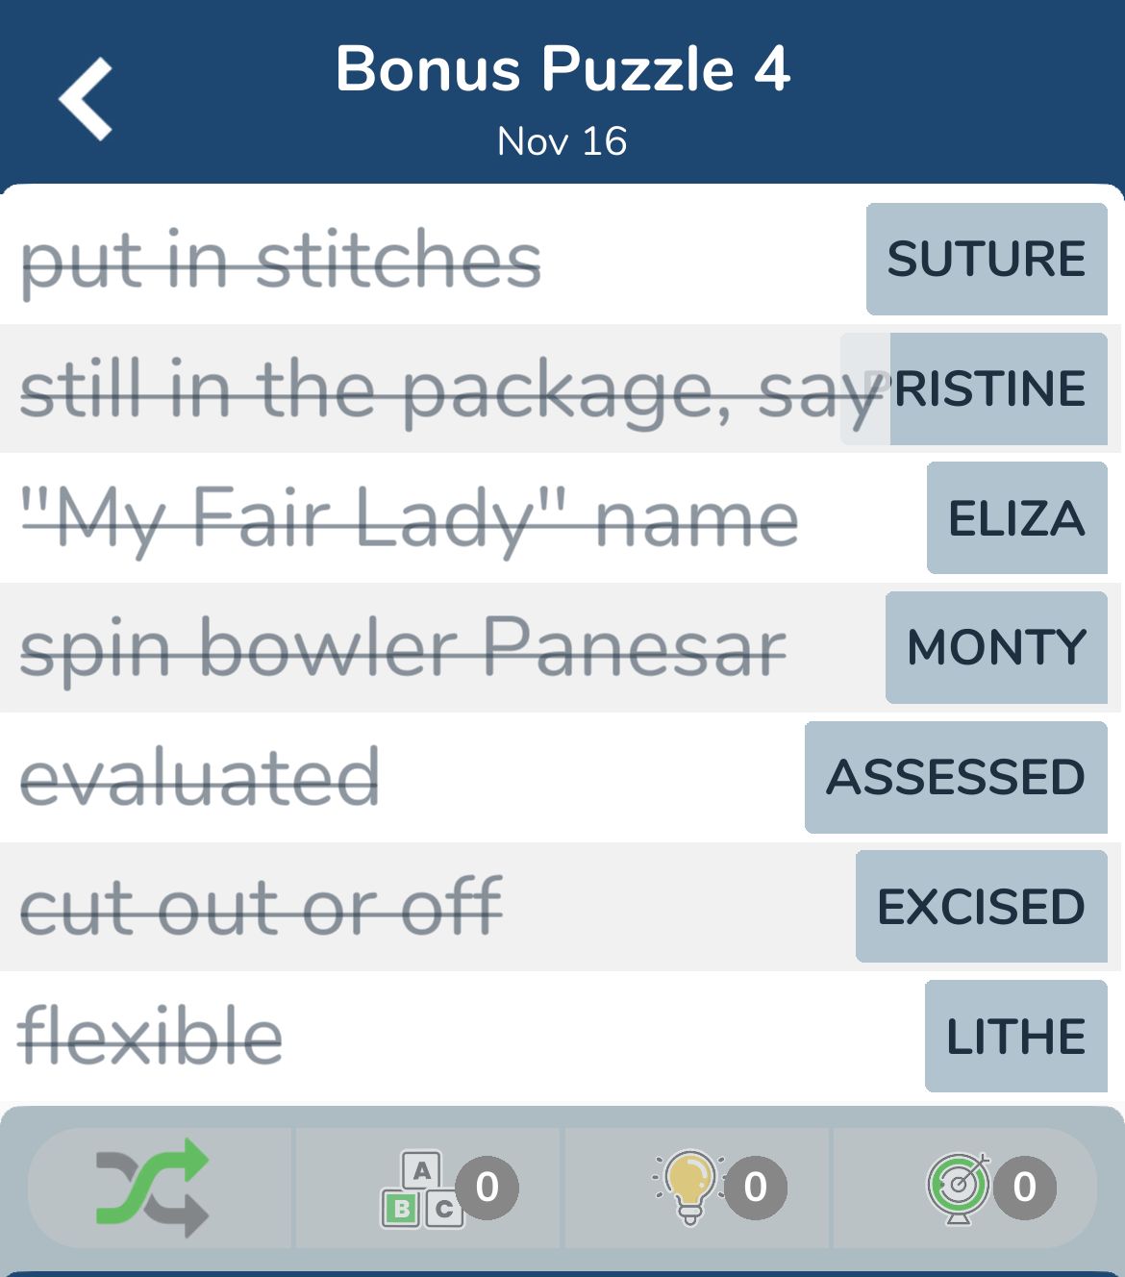Tap the target hint counter badge
Viewport: 1125px width, 1277px height.
click(1025, 1188)
